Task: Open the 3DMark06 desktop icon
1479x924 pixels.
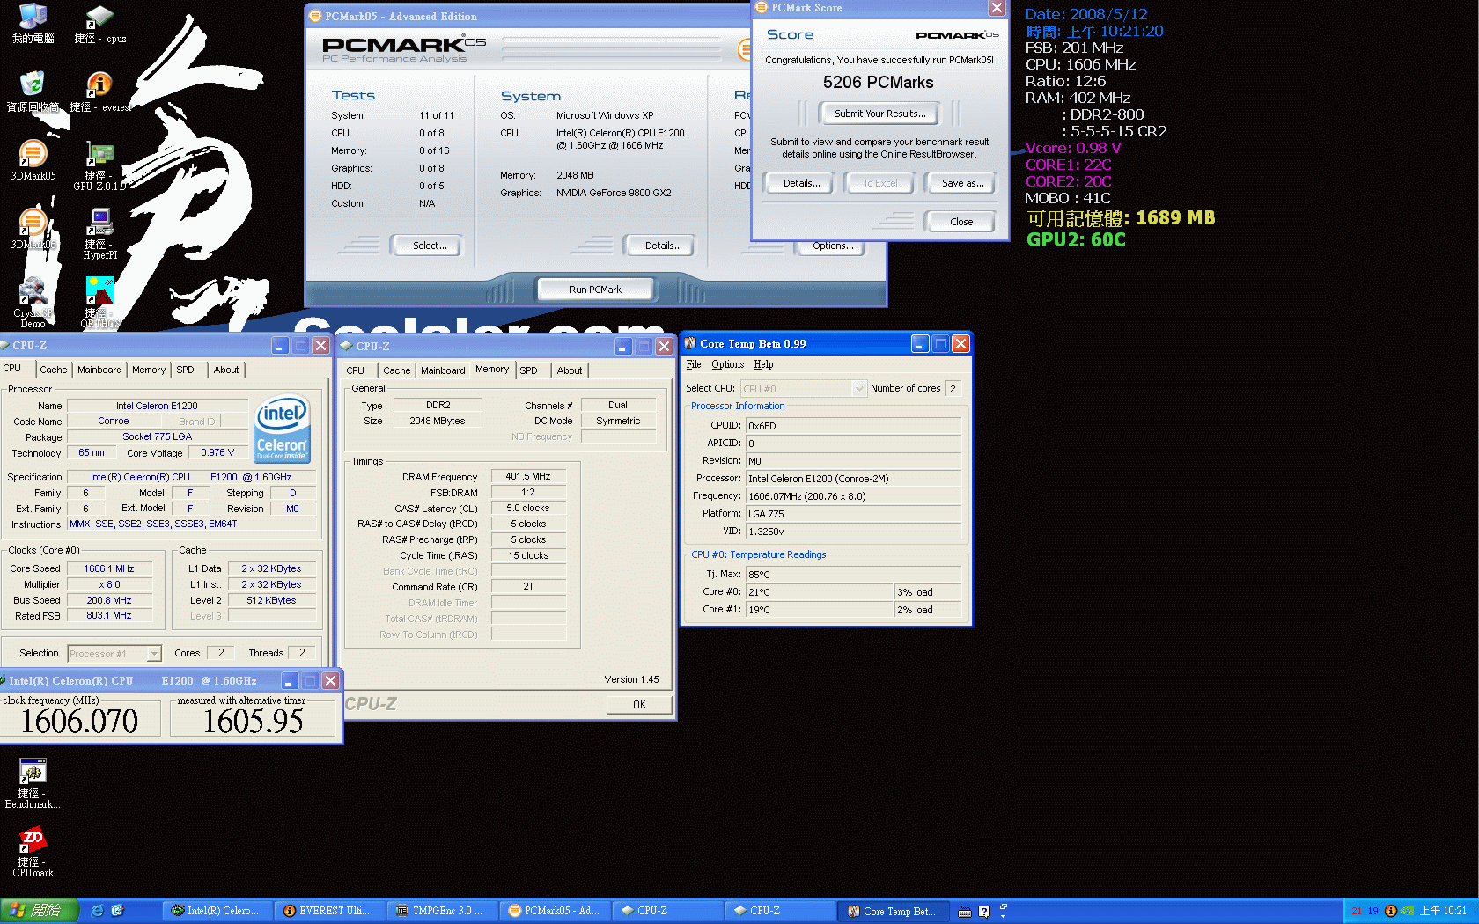Action: point(33,229)
